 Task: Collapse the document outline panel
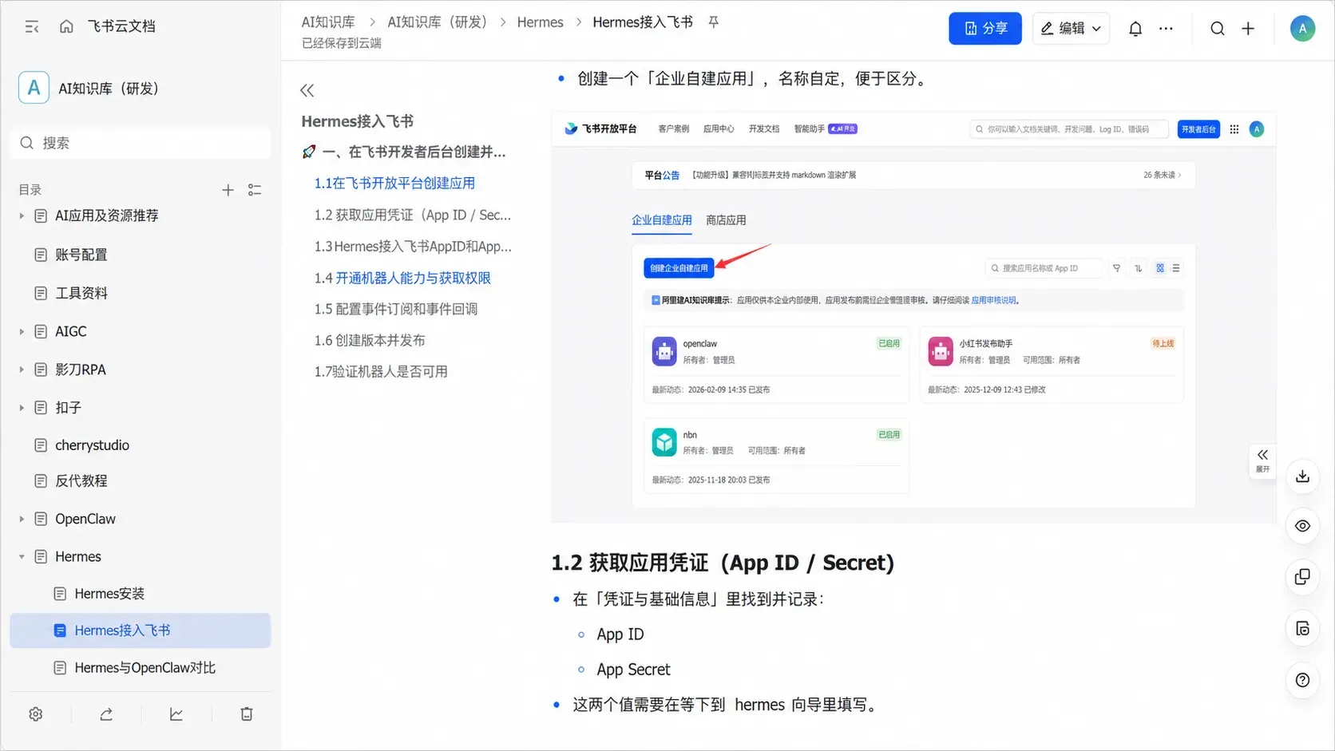(x=307, y=90)
